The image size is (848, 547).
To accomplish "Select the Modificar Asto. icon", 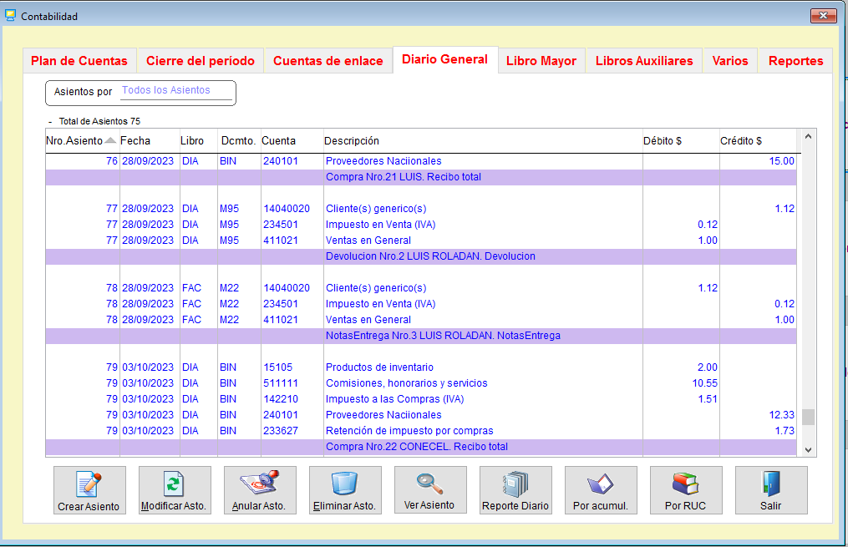I will [x=175, y=489].
